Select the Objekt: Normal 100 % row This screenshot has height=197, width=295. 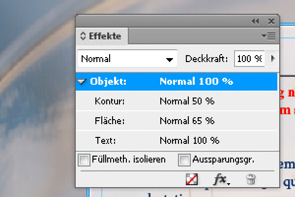(x=177, y=82)
